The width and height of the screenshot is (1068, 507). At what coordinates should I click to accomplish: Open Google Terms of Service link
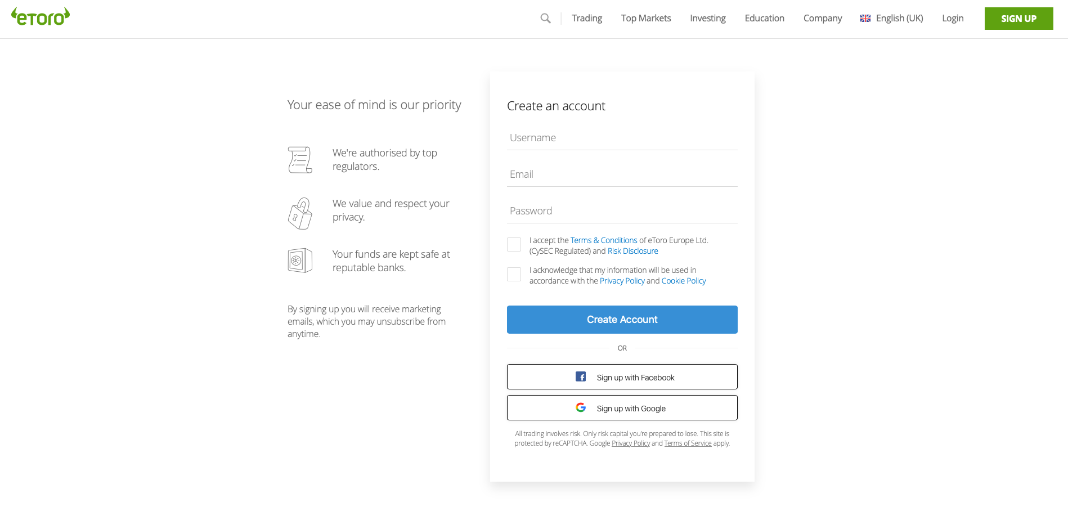[688, 443]
